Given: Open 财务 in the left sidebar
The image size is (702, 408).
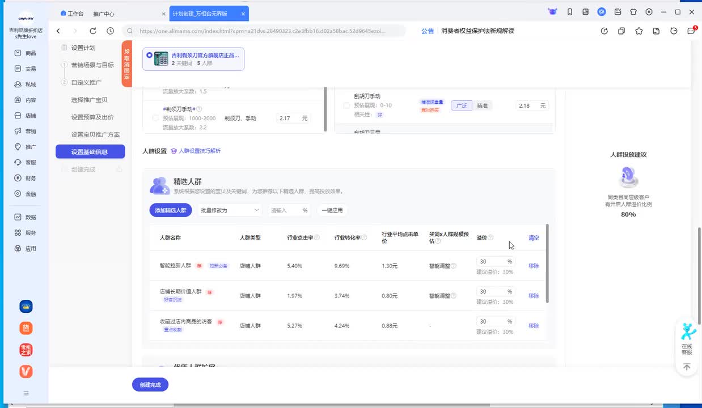Looking at the screenshot, I should click(x=25, y=178).
